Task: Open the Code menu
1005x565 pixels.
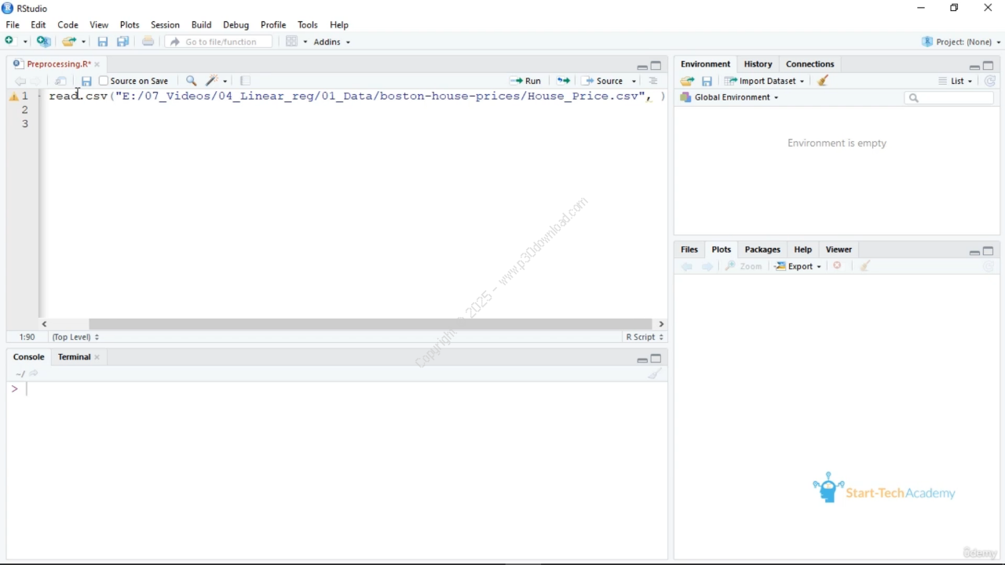Action: pyautogui.click(x=68, y=25)
